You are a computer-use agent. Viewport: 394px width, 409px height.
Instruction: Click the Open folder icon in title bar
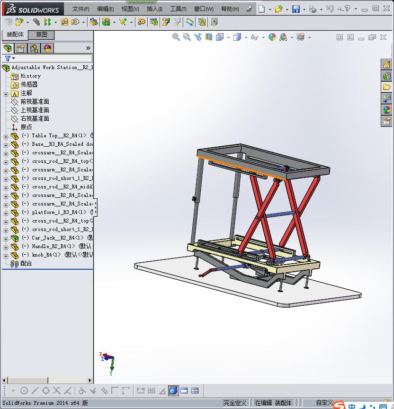click(278, 9)
